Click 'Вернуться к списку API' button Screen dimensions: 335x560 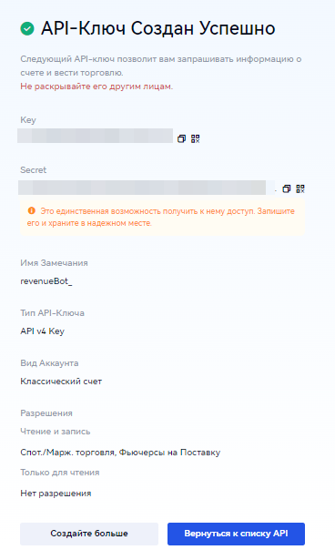tap(236, 534)
